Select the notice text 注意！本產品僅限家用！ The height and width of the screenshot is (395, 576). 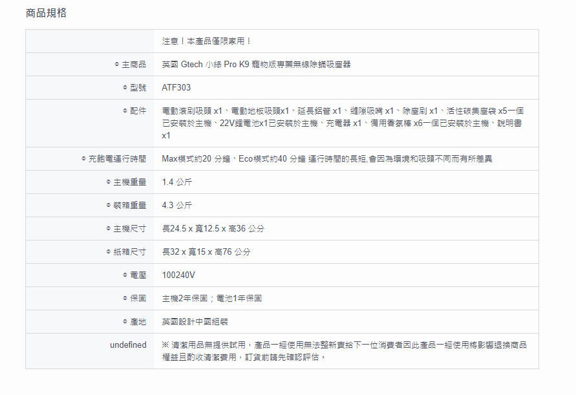tap(206, 41)
